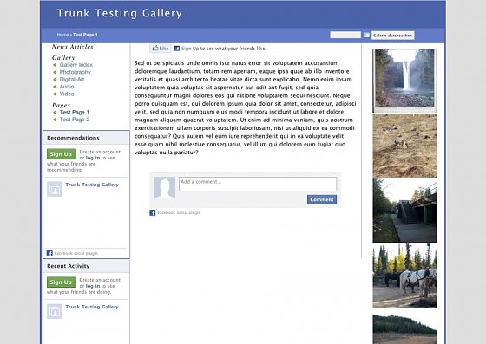Click the blue Comment button
486x344 pixels.
click(x=322, y=199)
